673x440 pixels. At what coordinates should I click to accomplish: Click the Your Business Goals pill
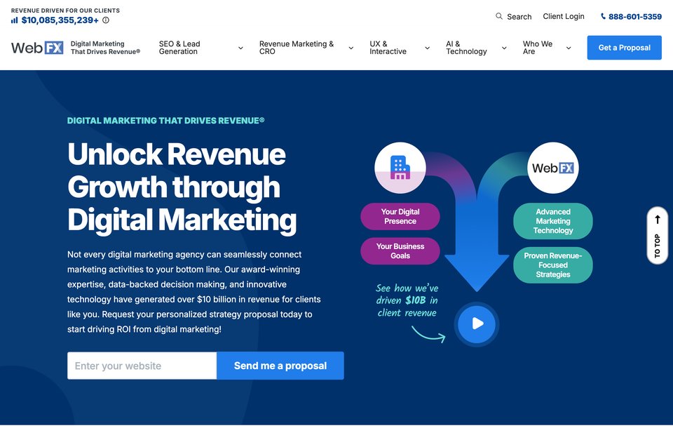click(400, 251)
